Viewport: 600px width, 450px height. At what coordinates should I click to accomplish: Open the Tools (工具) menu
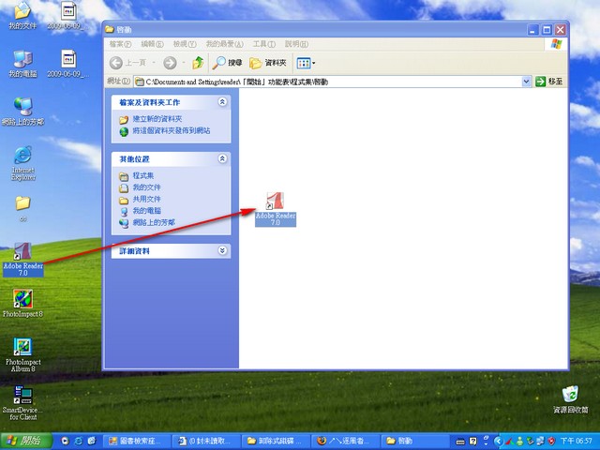(x=264, y=44)
